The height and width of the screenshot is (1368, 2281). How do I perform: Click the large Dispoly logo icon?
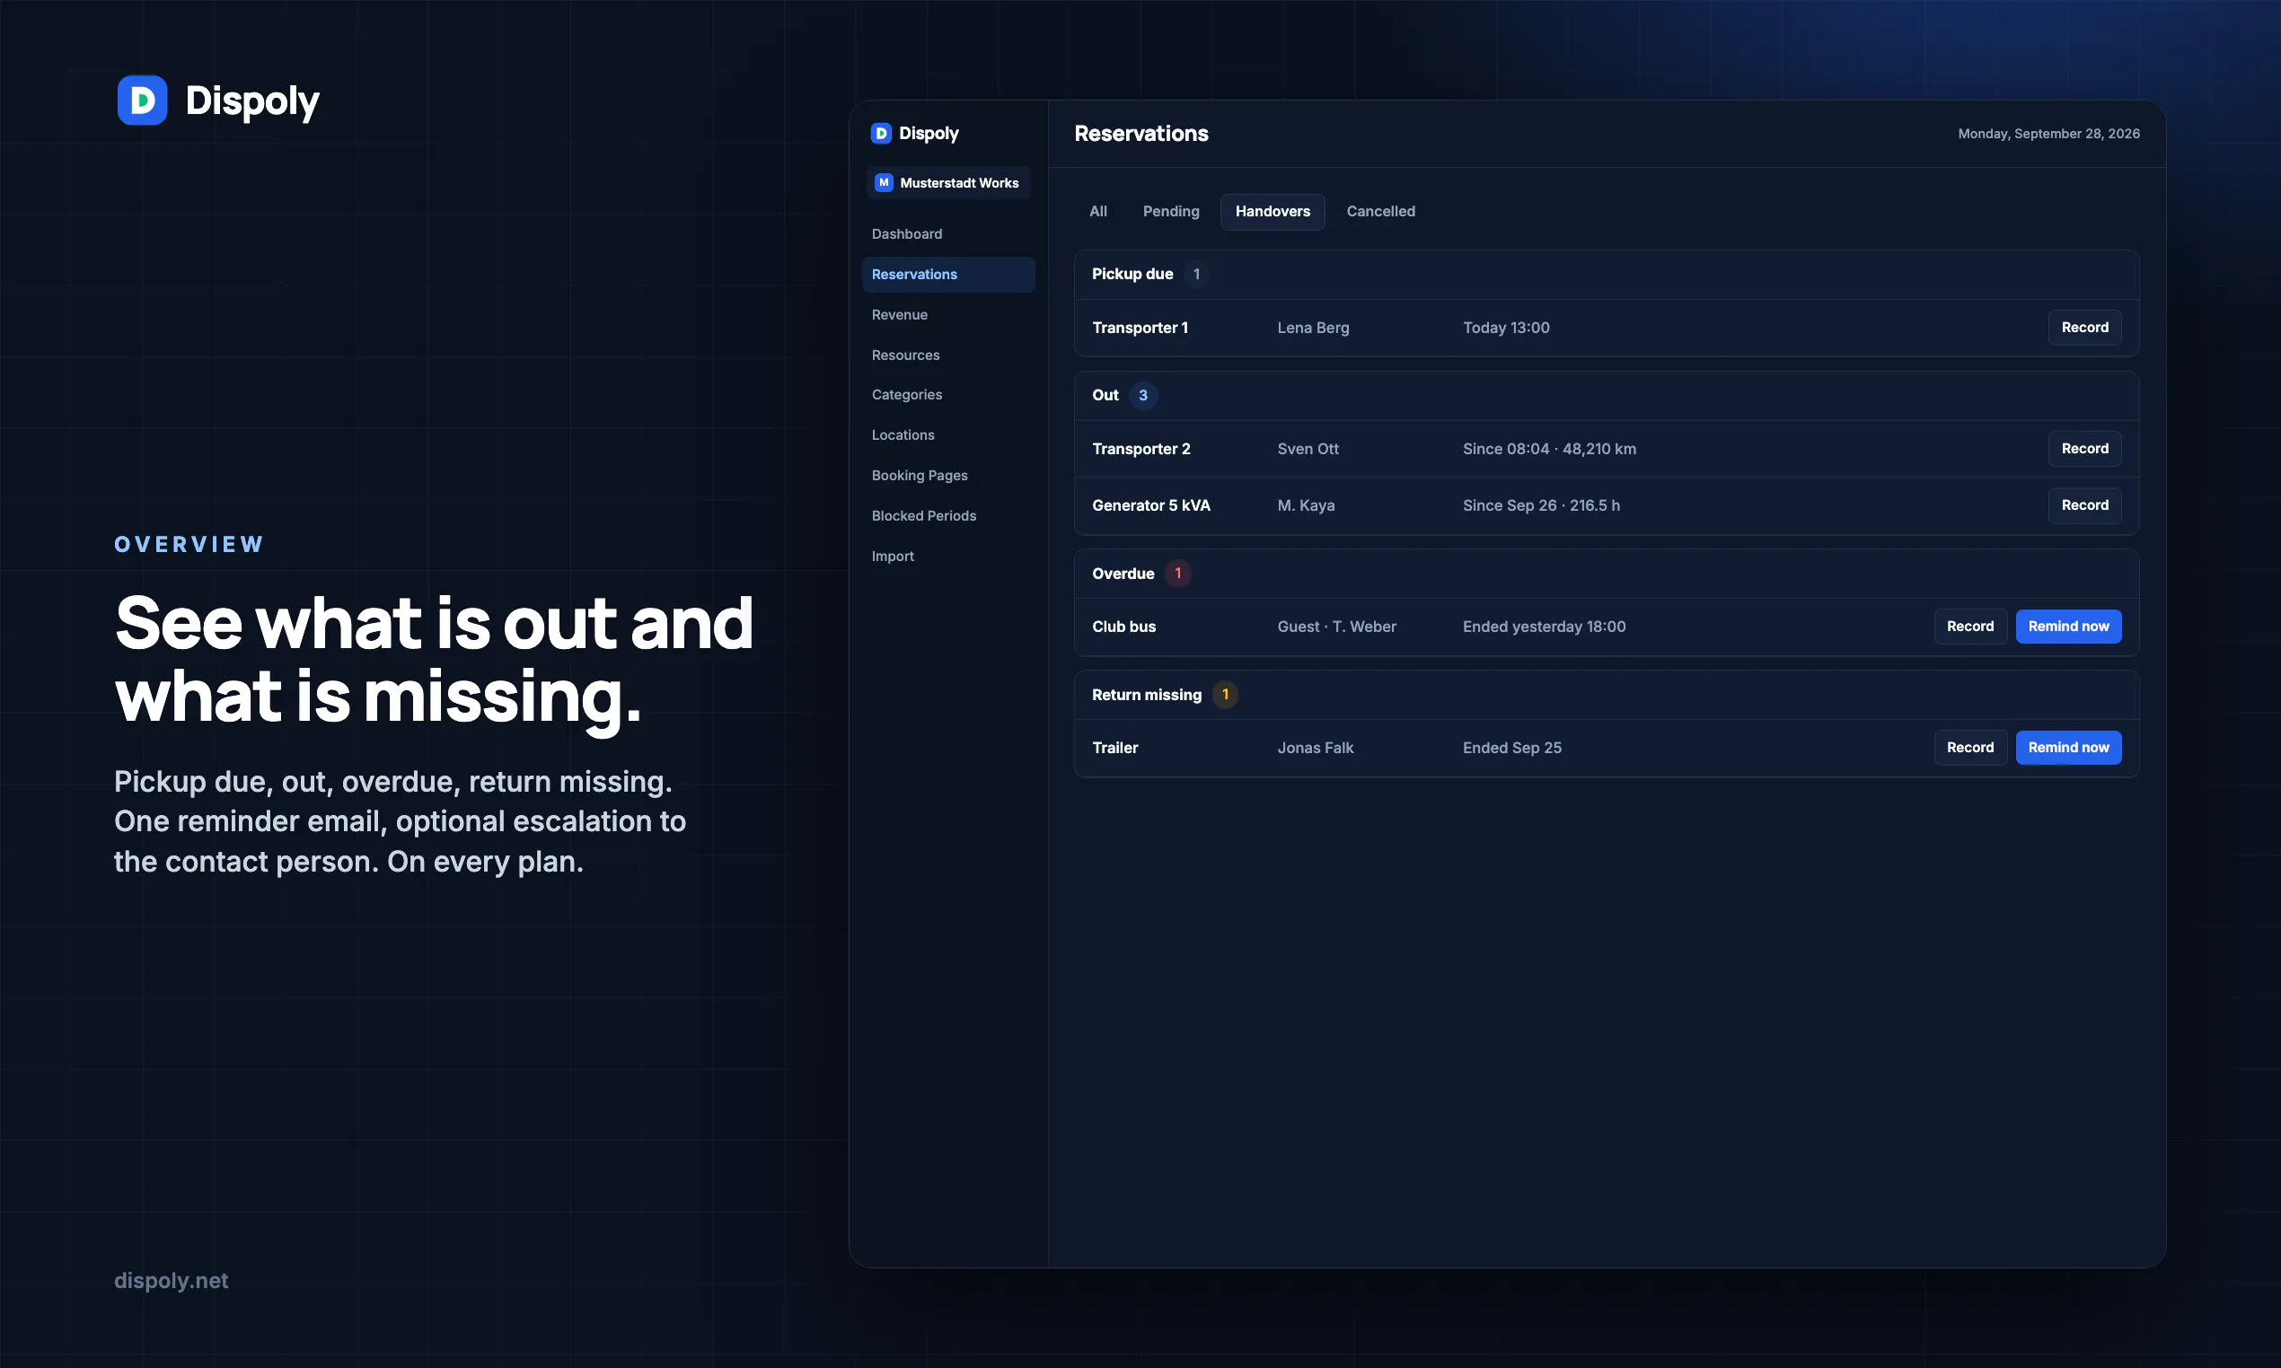[142, 100]
